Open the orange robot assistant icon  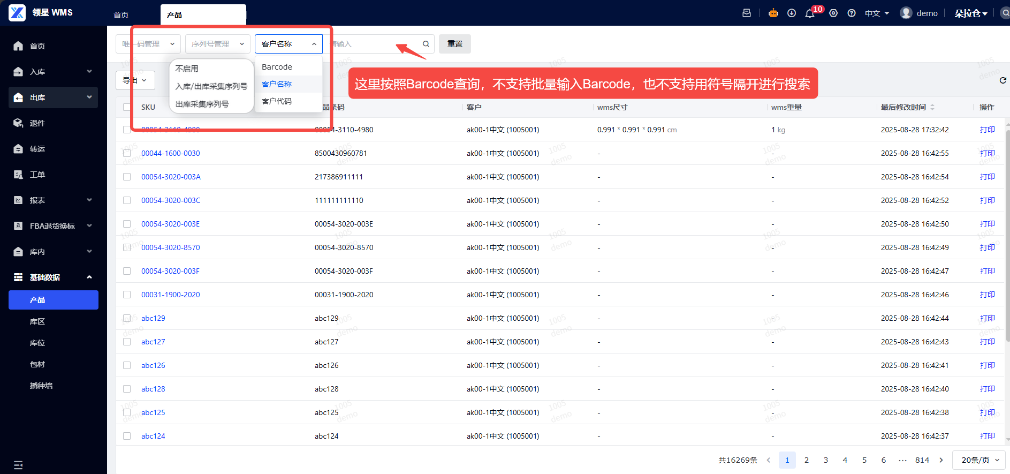pos(773,13)
